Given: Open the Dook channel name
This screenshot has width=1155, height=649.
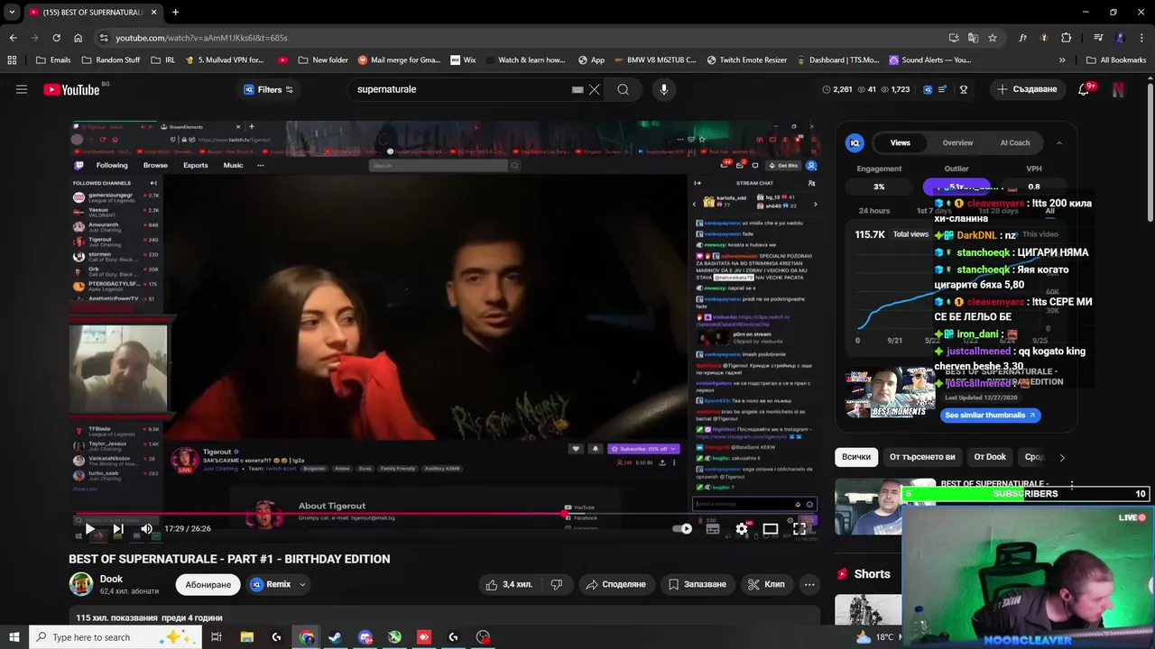Looking at the screenshot, I should coord(111,579).
